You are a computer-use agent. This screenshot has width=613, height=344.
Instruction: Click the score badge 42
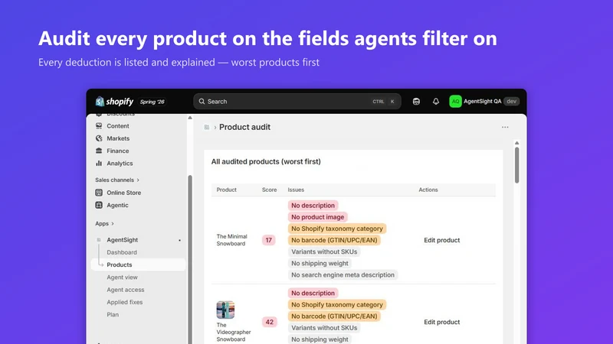(270, 322)
